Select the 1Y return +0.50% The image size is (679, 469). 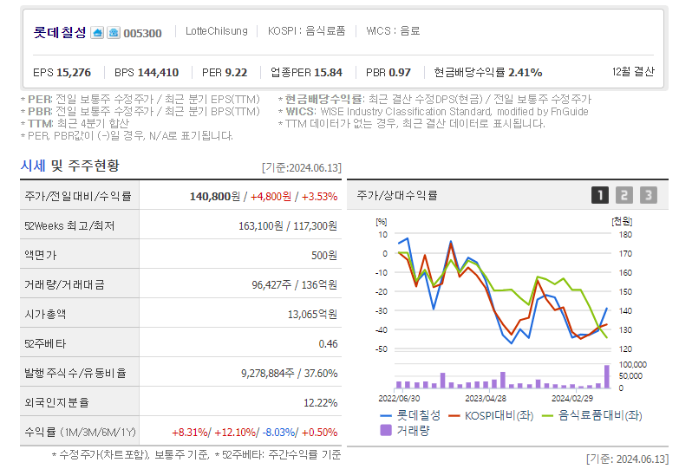pos(319,433)
